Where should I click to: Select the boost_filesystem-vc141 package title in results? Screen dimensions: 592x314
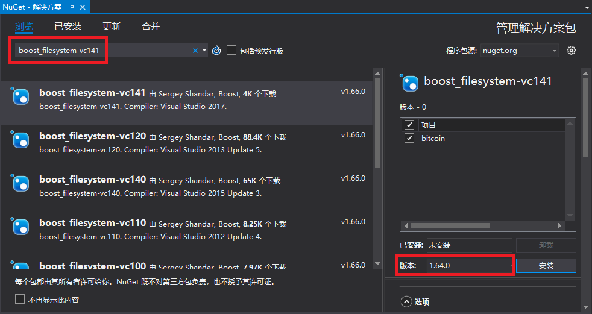coord(92,93)
